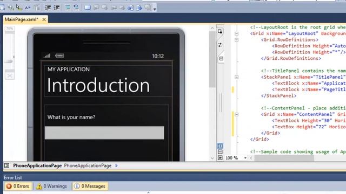The height and width of the screenshot is (194, 346).
Task: Click display word completion icon
Action: pyautogui.click(x=28, y=8)
